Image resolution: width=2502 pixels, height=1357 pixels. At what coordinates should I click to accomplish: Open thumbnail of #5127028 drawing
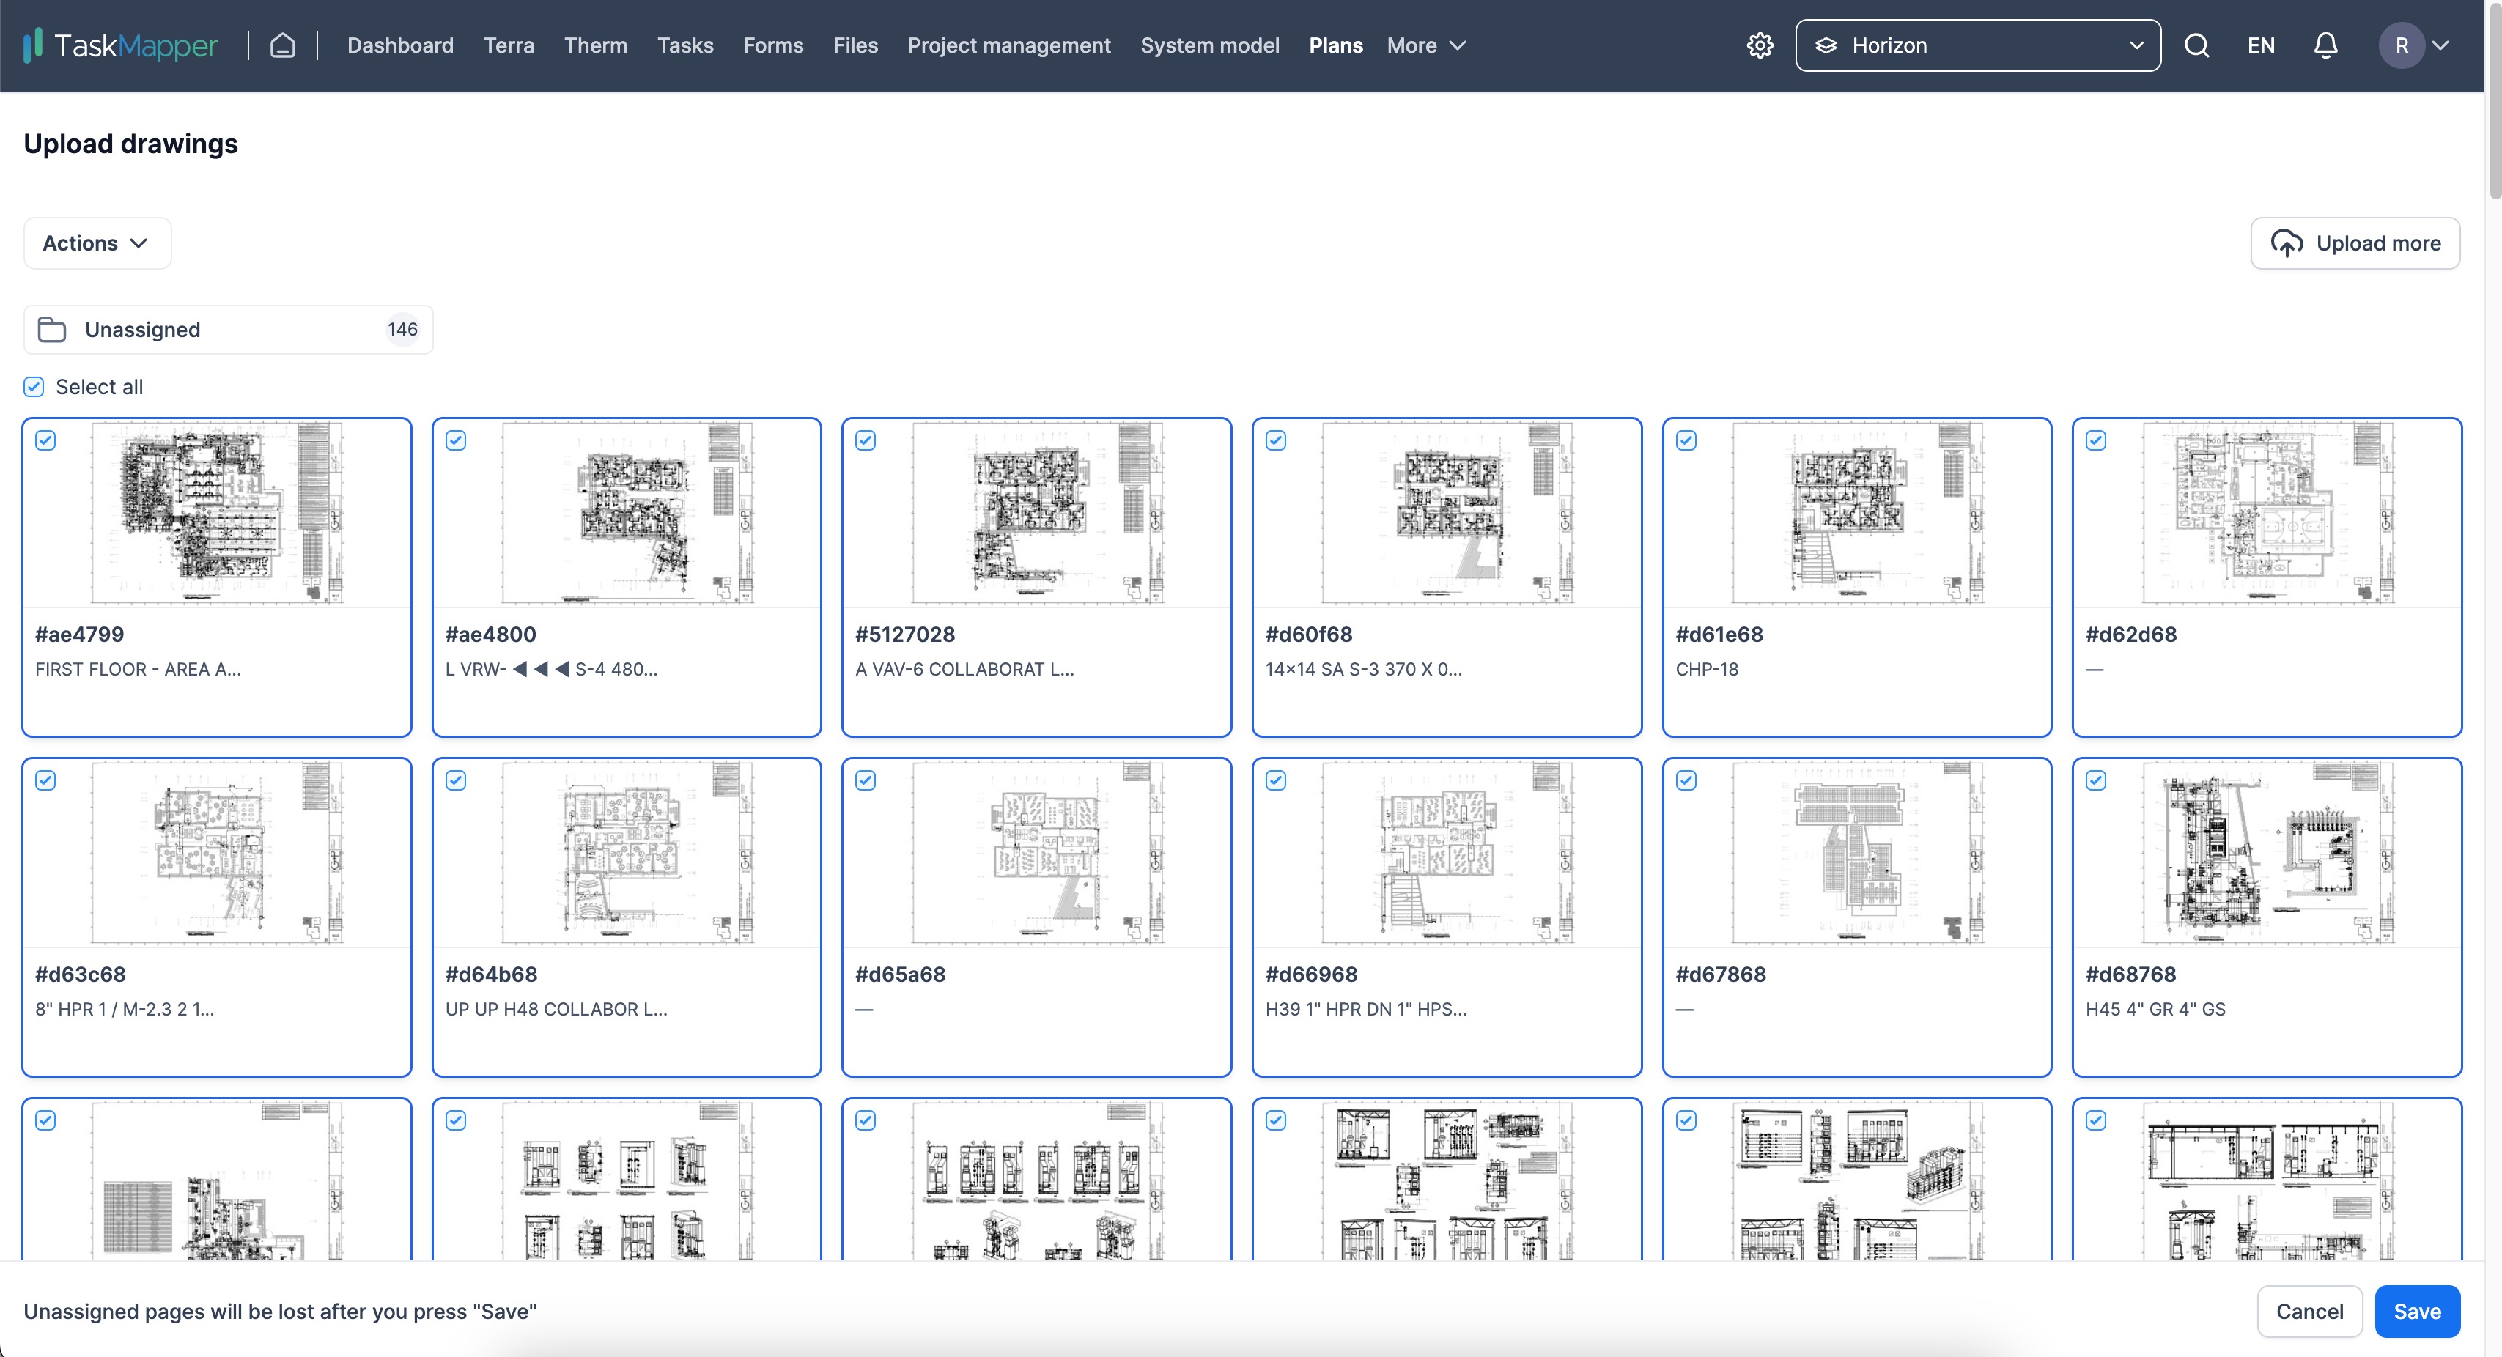tap(1036, 513)
